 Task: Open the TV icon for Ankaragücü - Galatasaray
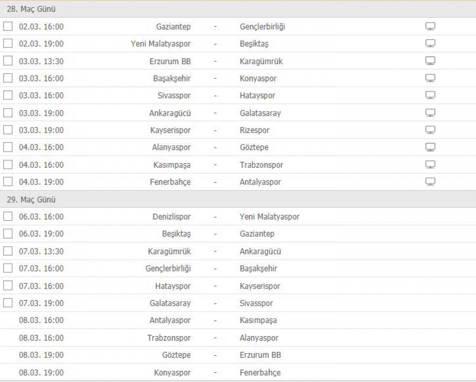tap(430, 113)
